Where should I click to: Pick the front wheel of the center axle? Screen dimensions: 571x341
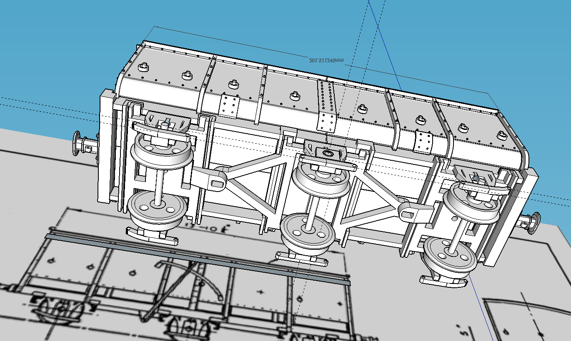tap(307, 235)
